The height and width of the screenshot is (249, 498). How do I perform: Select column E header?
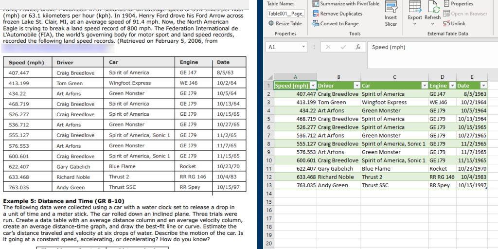click(x=472, y=77)
